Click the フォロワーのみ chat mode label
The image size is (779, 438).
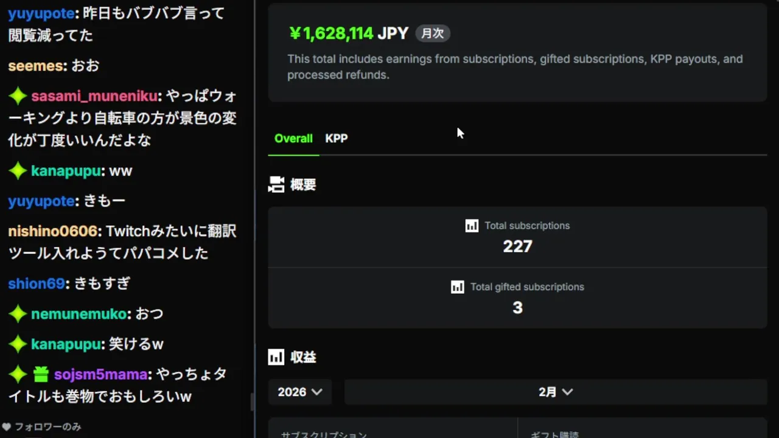pyautogui.click(x=48, y=427)
